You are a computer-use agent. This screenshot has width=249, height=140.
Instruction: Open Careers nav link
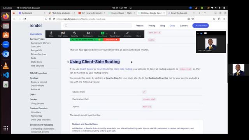pyautogui.click(x=184, y=26)
